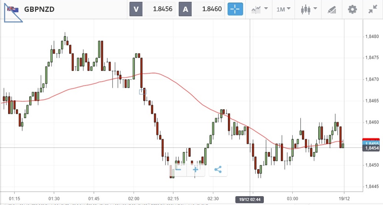Open the drawing tools pencil icon

[x=332, y=10]
